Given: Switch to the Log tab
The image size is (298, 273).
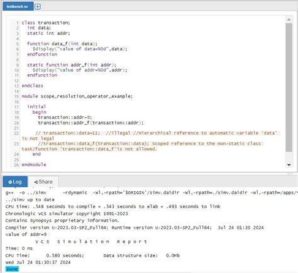Looking at the screenshot, I should coord(15,182).
